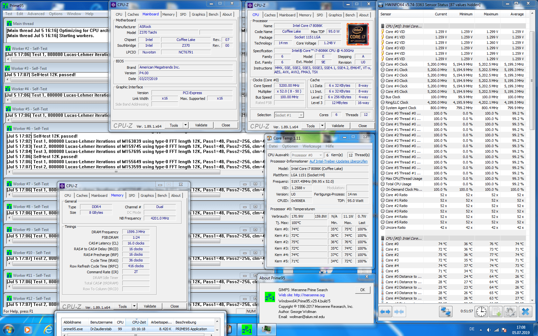The image size is (538, 336).
Task: Click HWiNFO blue X close-sensors button
Action: [x=525, y=311]
